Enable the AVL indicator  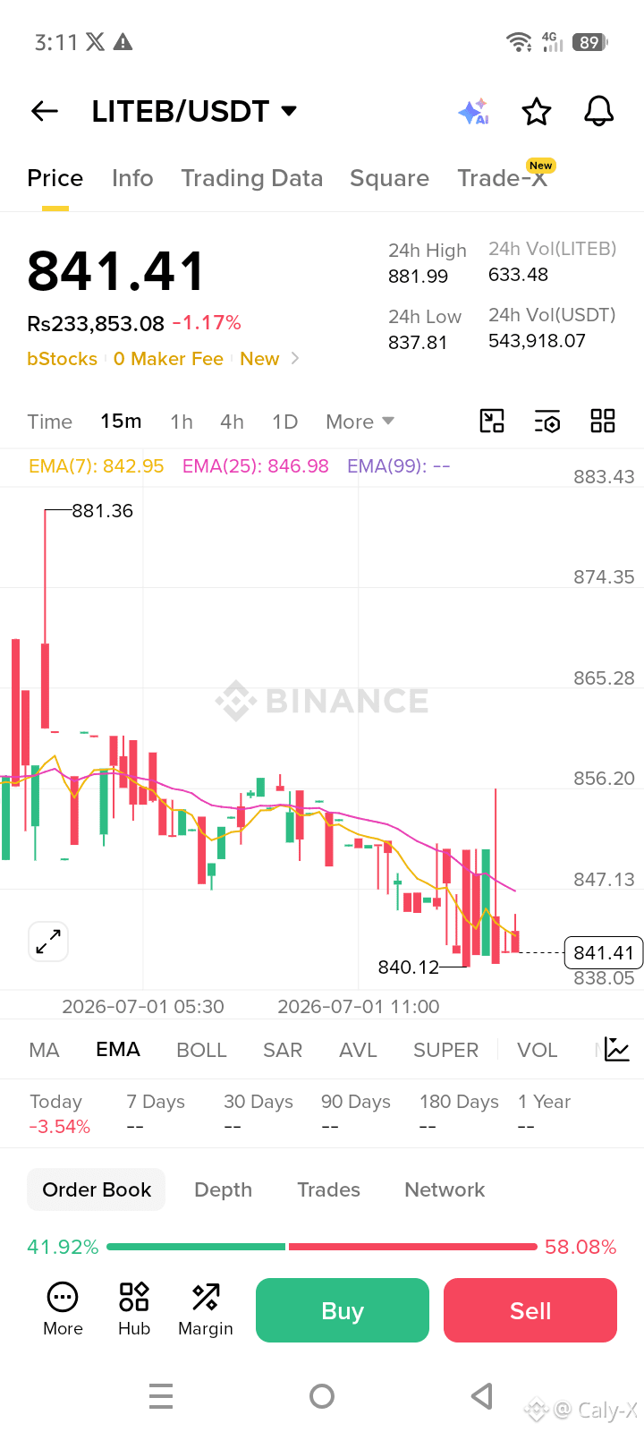(x=358, y=1050)
